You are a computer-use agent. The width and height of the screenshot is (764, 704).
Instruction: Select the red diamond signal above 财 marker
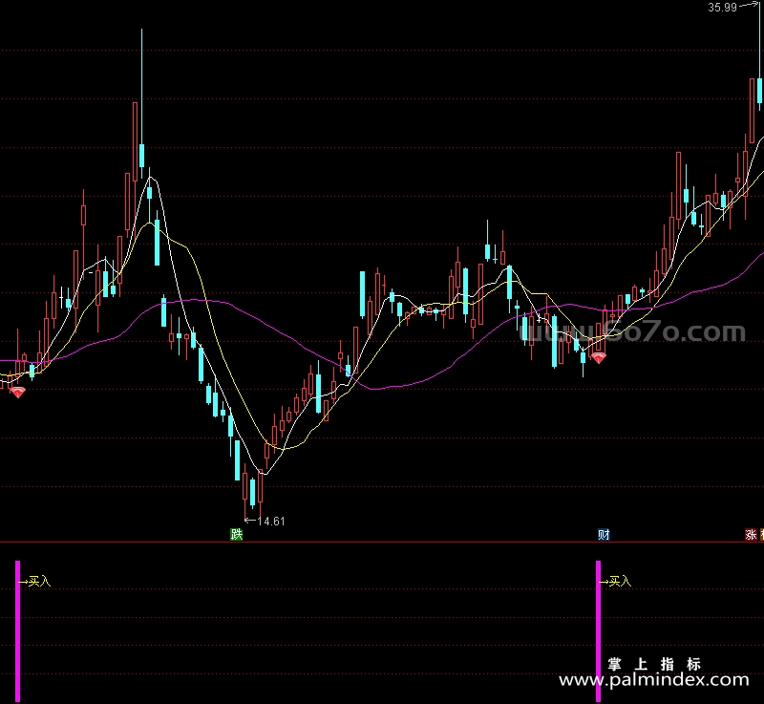pos(599,358)
